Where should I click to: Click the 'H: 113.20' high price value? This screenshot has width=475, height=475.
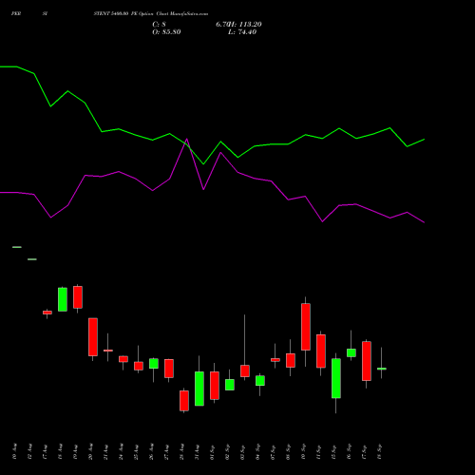pos(245,24)
